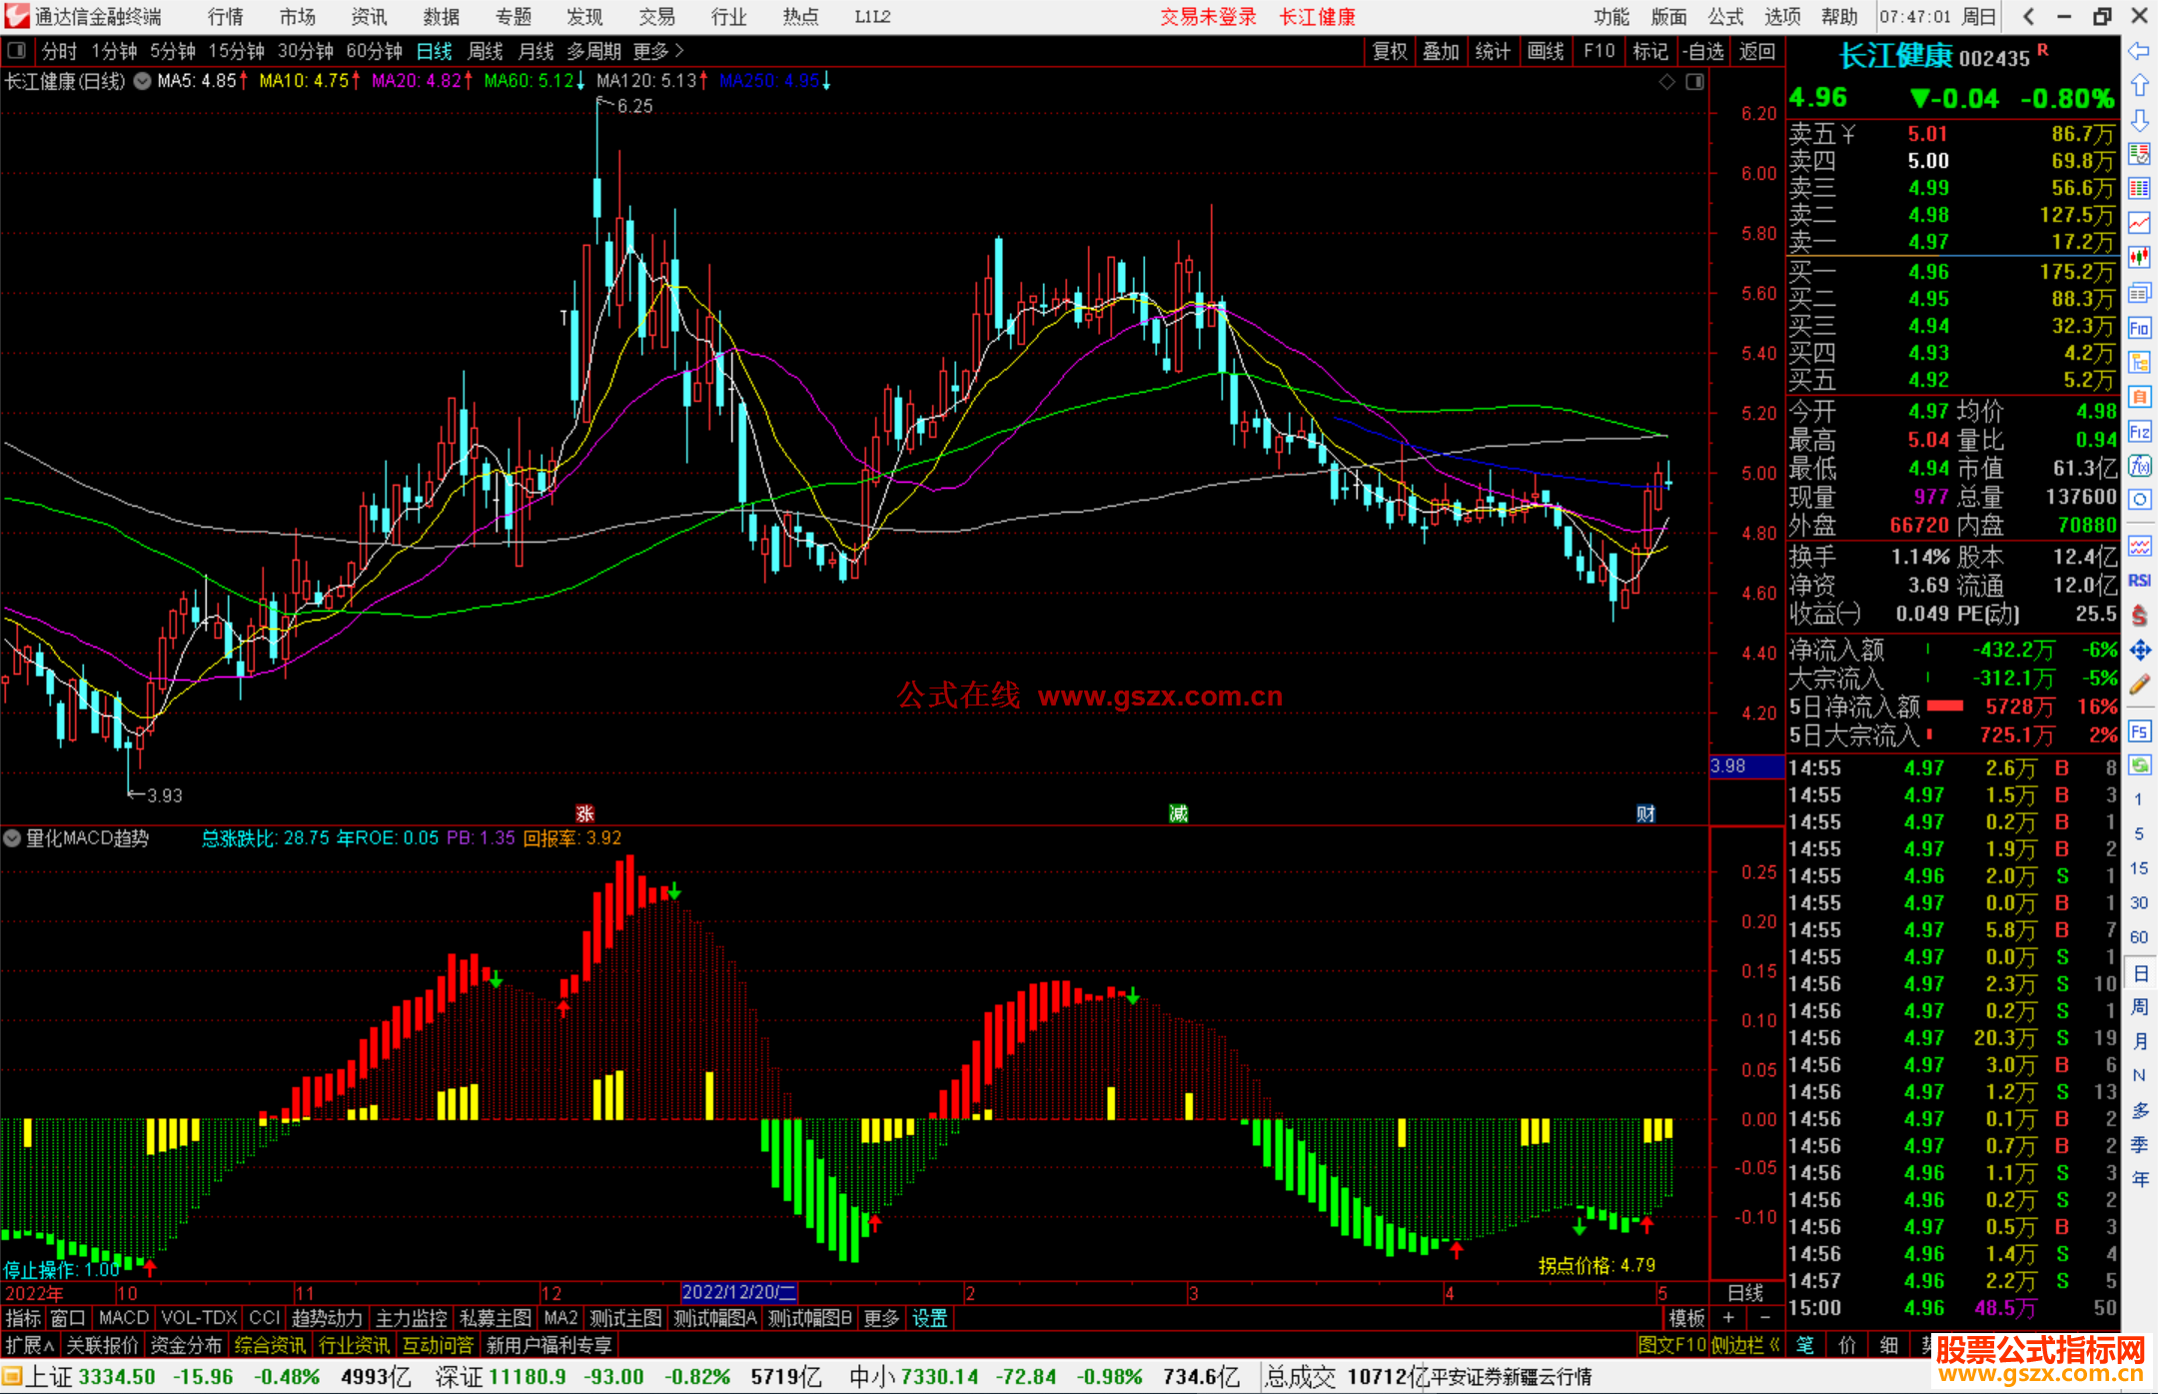The width and height of the screenshot is (2158, 1394).
Task: Toggle the round marker before MA5 label
Action: click(143, 81)
